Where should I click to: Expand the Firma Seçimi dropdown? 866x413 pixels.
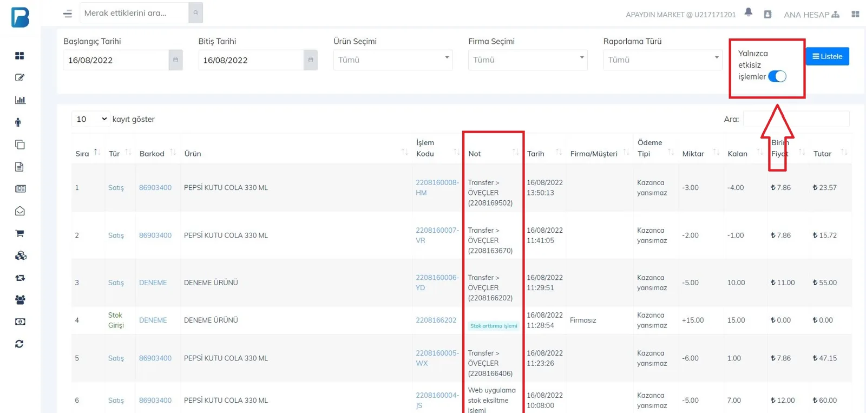(528, 60)
